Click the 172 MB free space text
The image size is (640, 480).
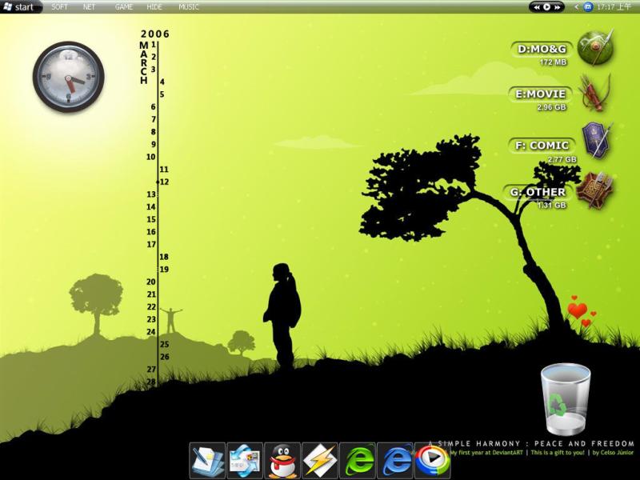coord(553,62)
